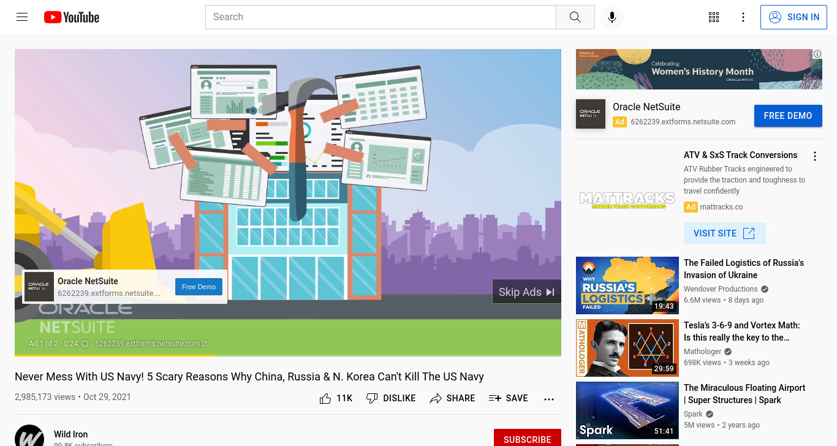
Task: Click mattracks.co ad domain text
Action: (x=721, y=207)
